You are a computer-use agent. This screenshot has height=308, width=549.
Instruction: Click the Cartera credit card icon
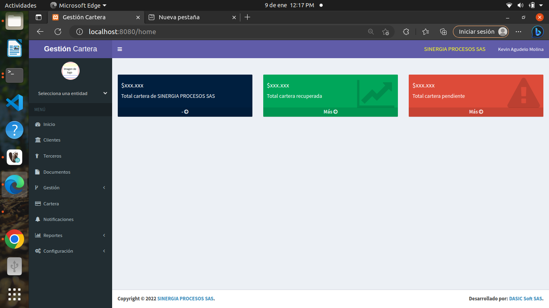(x=38, y=204)
